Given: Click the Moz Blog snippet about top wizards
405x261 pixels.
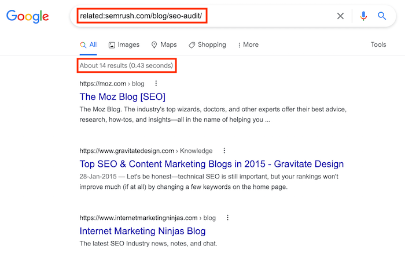Looking at the screenshot, I should pos(213,114).
